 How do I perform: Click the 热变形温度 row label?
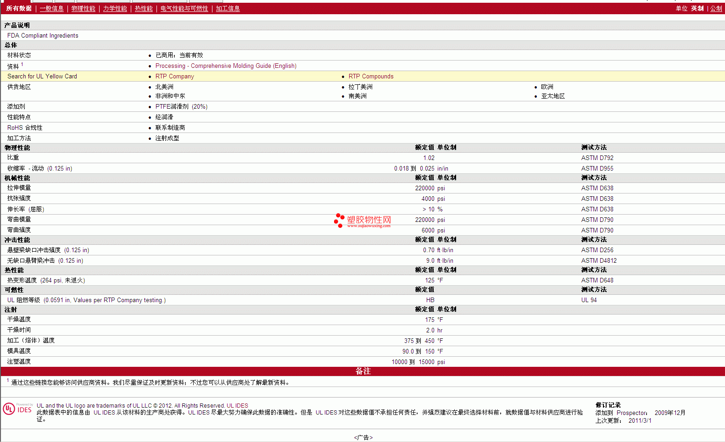(46, 281)
